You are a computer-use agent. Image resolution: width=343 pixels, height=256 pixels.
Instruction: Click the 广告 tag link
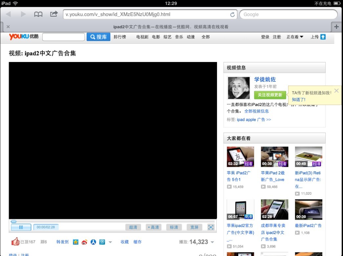[x=261, y=120]
